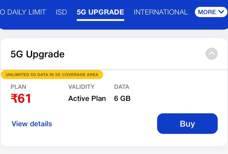Go to the partially visible DAILY LIMIT tab
Screen dimensions: 228x154
point(23,12)
